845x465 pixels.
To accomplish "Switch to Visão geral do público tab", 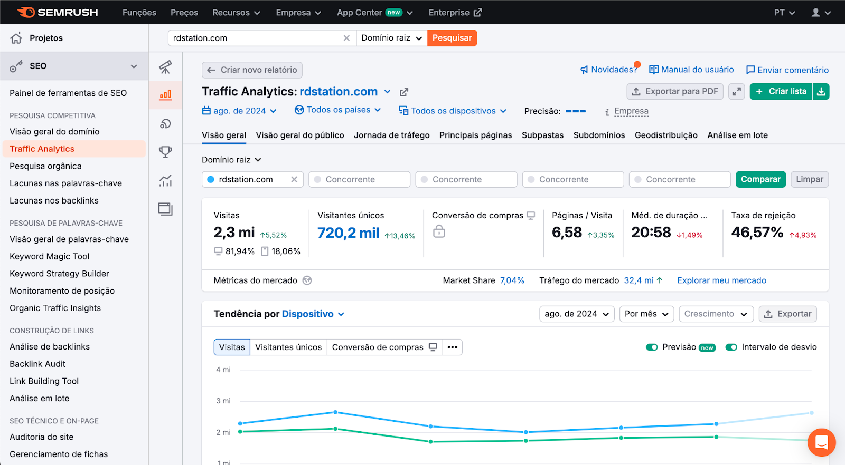I will click(x=300, y=135).
